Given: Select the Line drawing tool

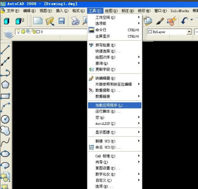Looking at the screenshot, I should tap(5, 50).
